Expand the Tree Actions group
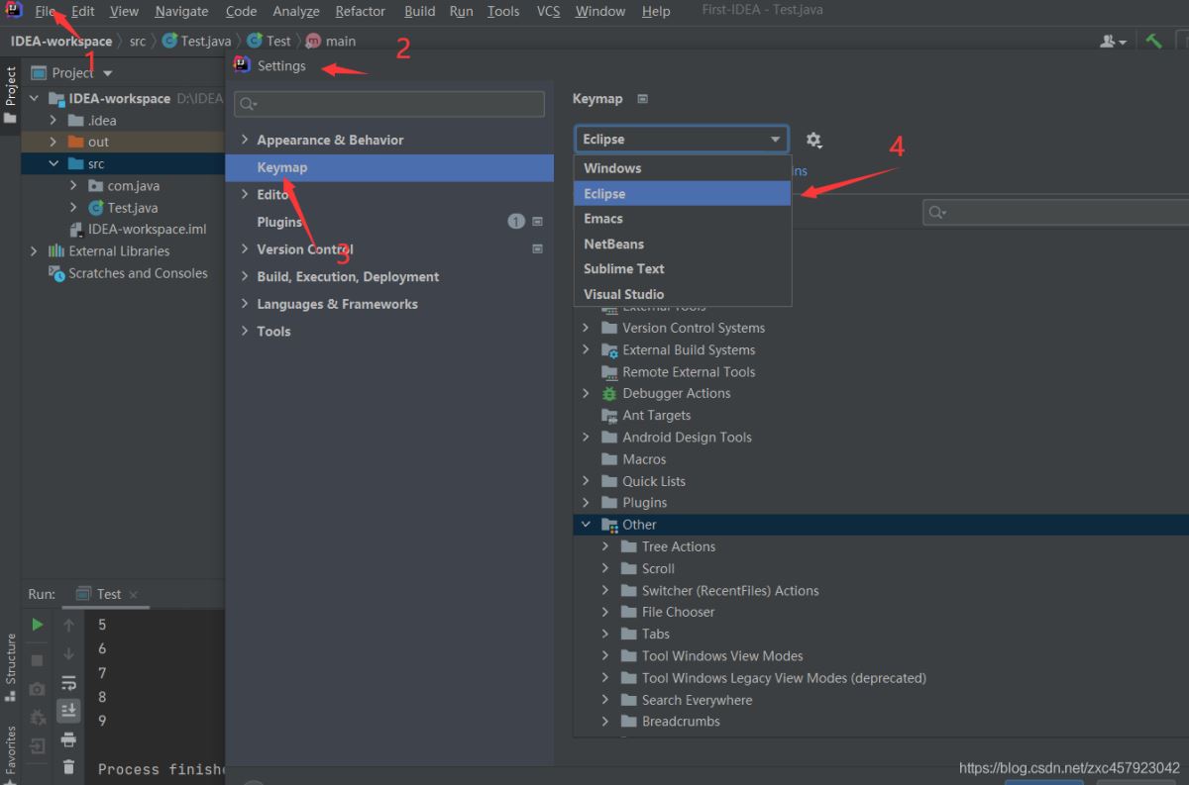The height and width of the screenshot is (785, 1189). [605, 546]
